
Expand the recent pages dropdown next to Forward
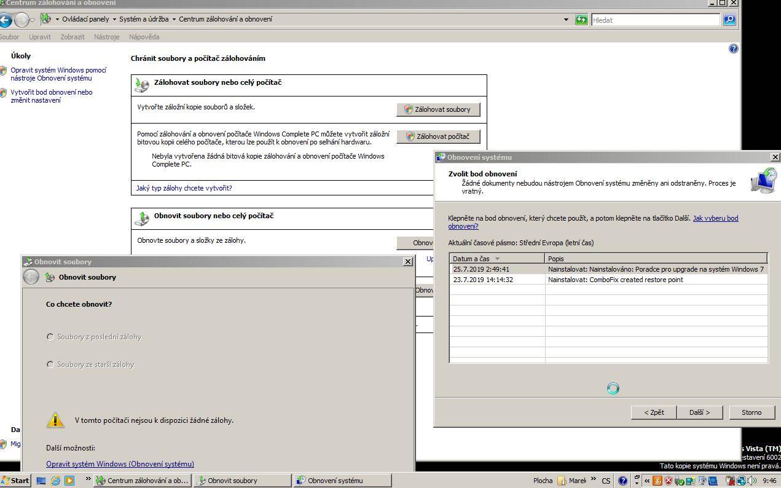[x=33, y=20]
